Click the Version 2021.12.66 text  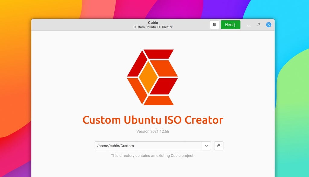[x=153, y=131]
